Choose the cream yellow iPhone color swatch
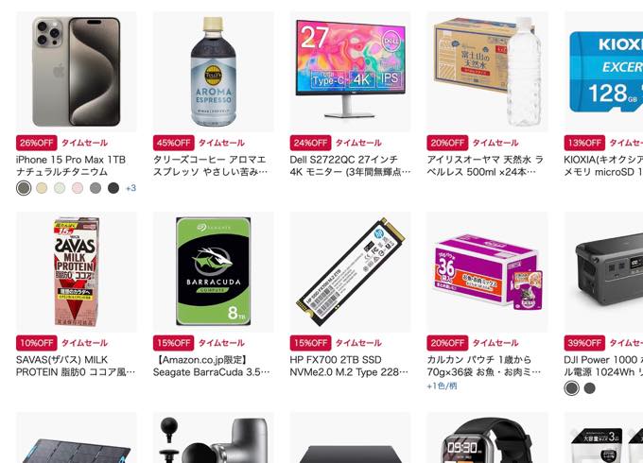 coord(42,188)
